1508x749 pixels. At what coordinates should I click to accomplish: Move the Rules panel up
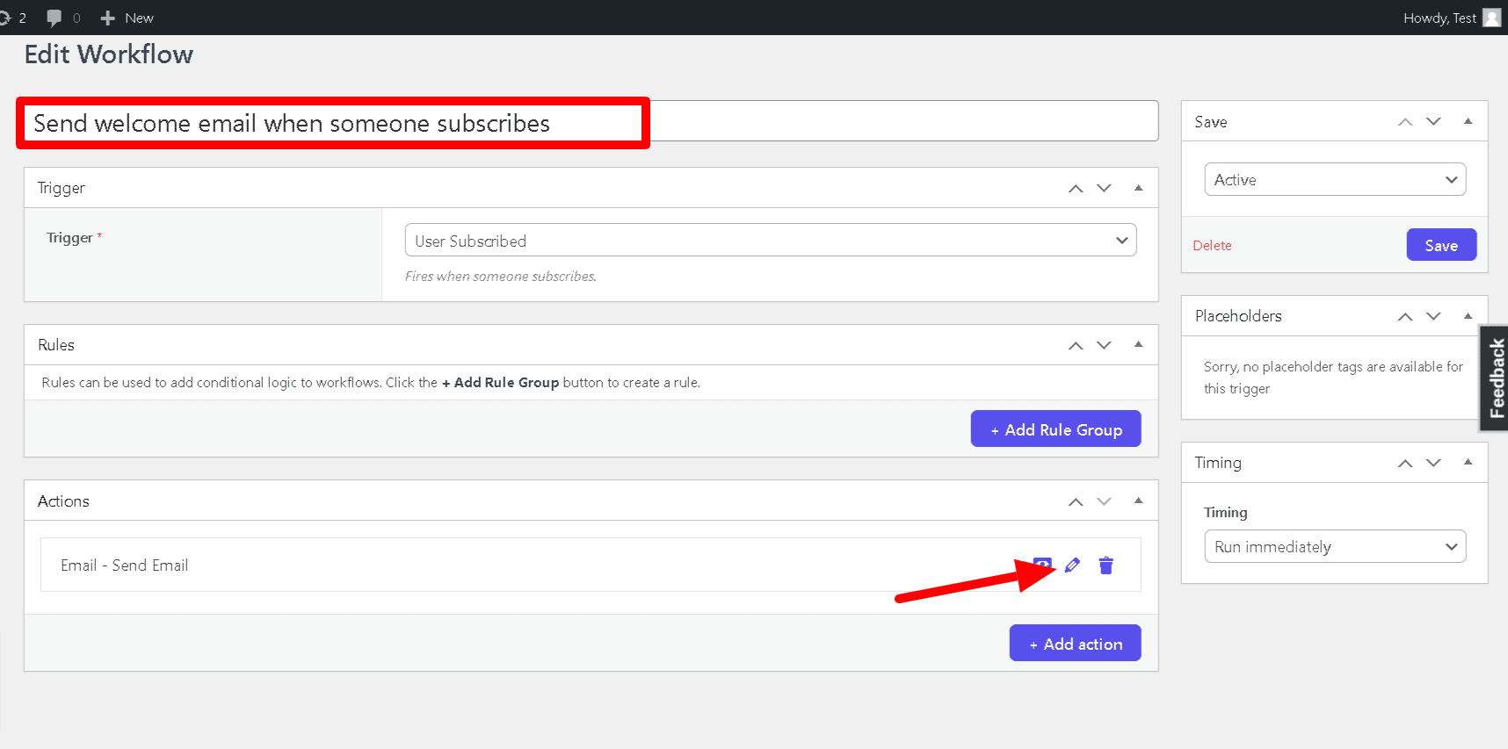coord(1076,345)
